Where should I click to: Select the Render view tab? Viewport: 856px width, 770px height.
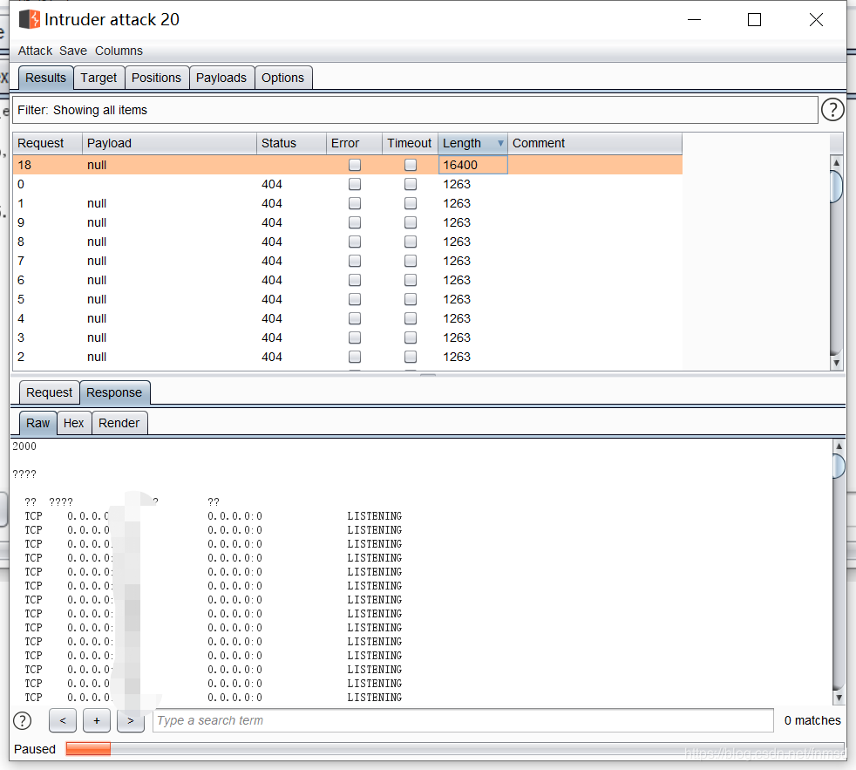[119, 423]
